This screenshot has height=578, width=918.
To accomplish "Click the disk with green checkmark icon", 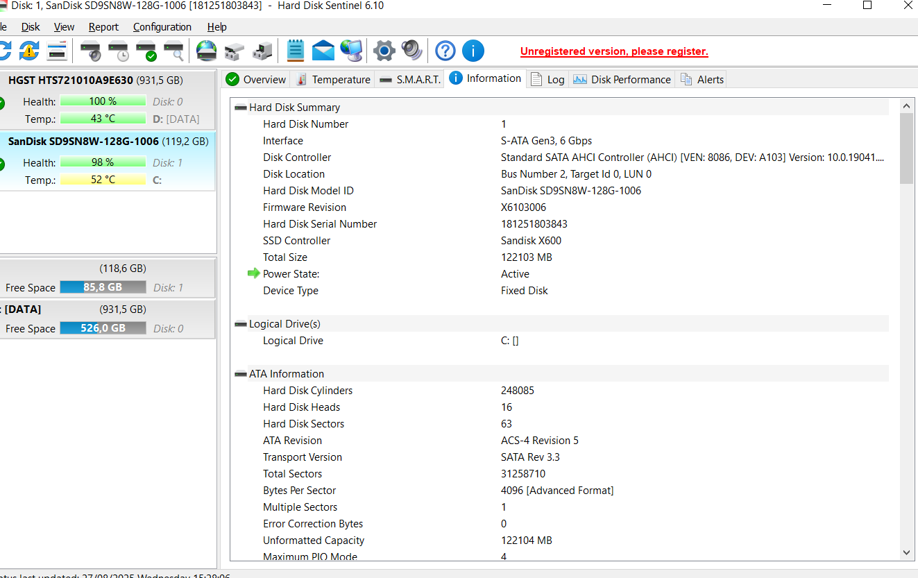I will (146, 51).
